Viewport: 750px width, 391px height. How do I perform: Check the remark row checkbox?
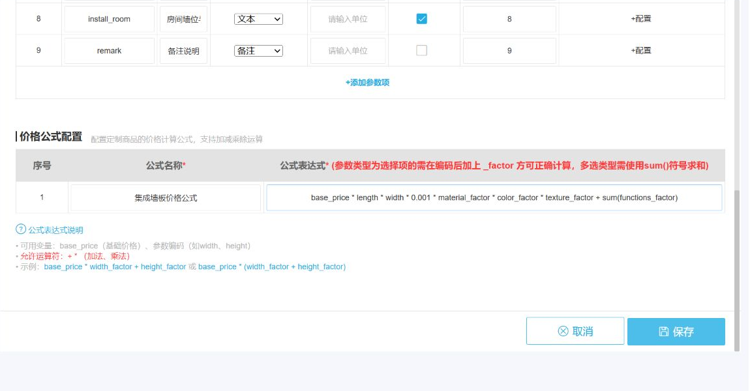pos(421,50)
